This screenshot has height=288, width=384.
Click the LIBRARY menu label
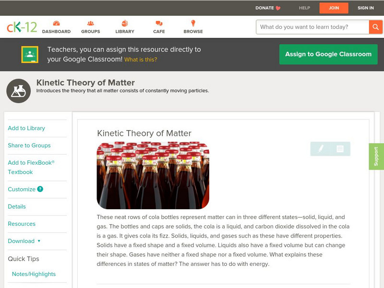[125, 32]
